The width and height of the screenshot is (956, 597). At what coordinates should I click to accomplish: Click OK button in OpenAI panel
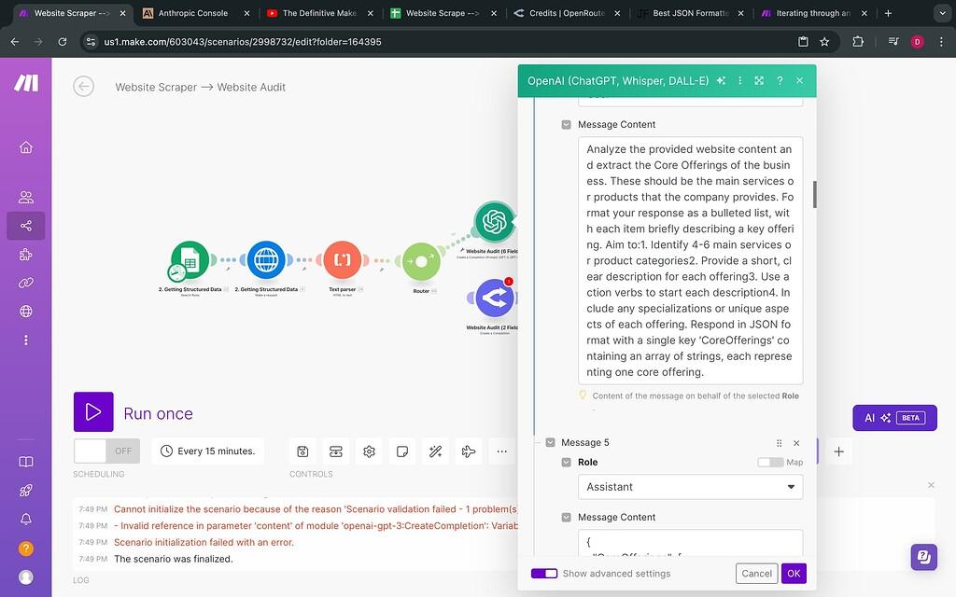(x=794, y=574)
